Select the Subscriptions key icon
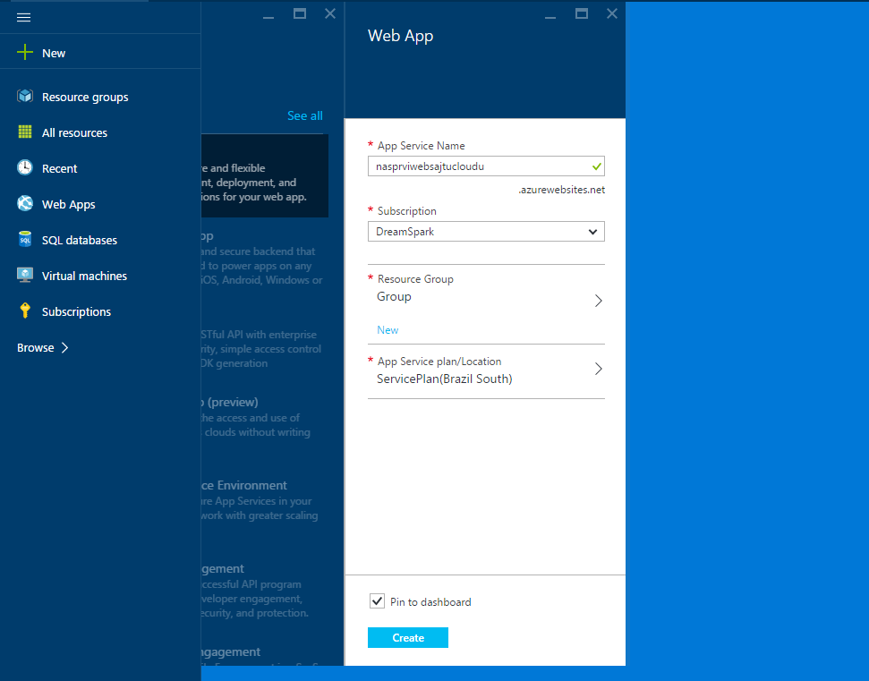The height and width of the screenshot is (681, 869). [x=25, y=311]
